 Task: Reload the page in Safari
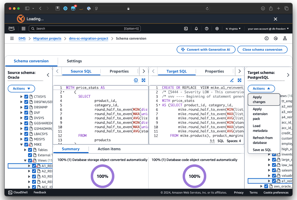(x=207, y=9)
